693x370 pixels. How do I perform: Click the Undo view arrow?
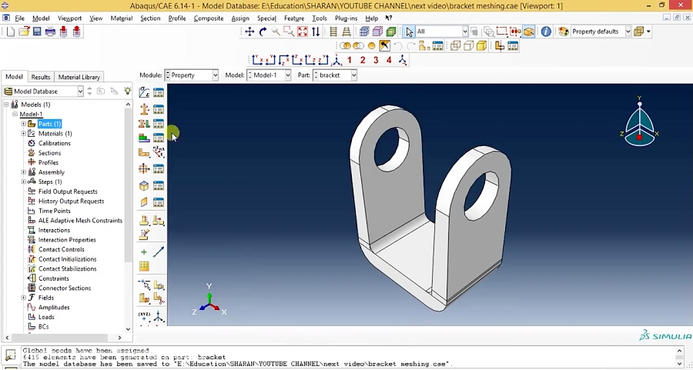[398, 46]
